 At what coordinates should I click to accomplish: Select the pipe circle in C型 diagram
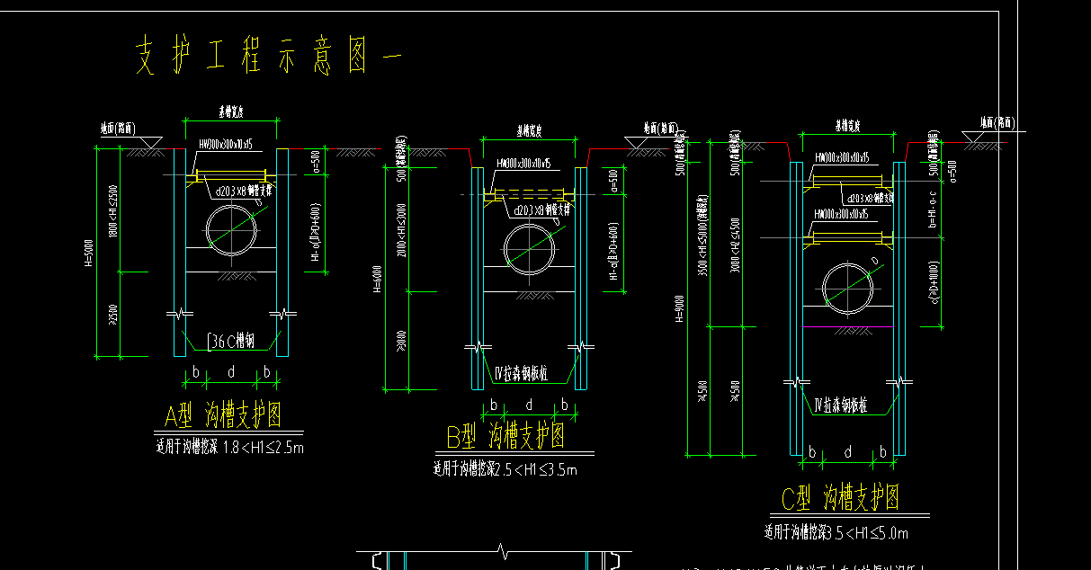coord(848,288)
